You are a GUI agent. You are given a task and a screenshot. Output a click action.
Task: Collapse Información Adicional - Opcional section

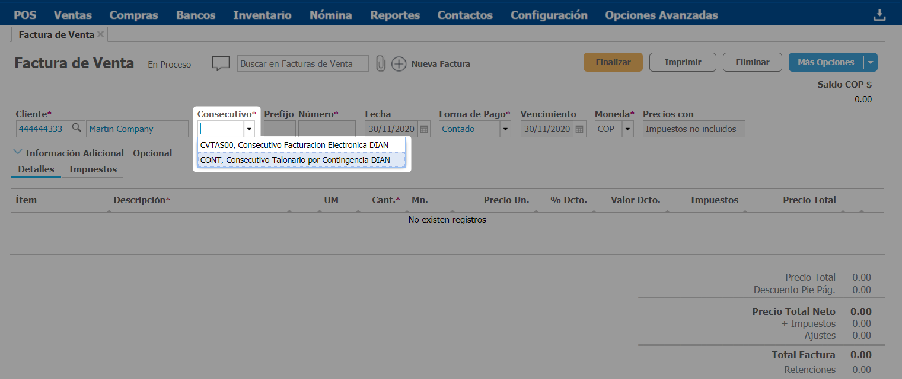(x=18, y=153)
